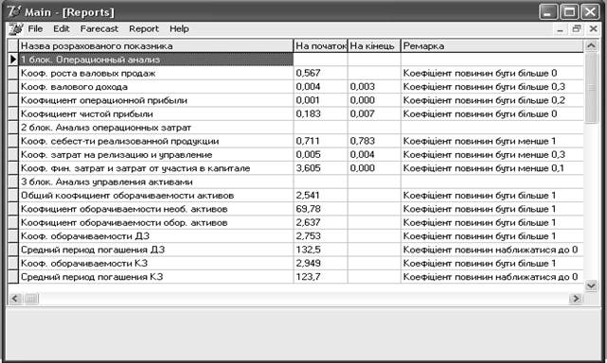Viewport: 607px width, 363px height.
Task: Click the row selector beside 'Средний период погашения КЗ'
Action: [x=13, y=277]
